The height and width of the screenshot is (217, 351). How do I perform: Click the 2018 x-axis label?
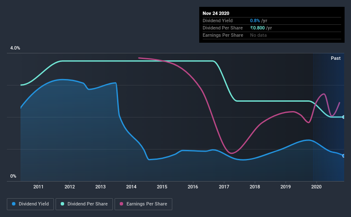[255, 187]
